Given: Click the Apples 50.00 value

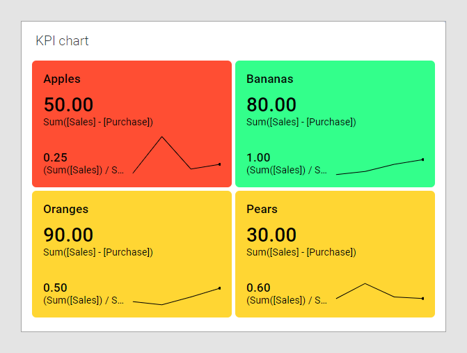Looking at the screenshot, I should (x=68, y=104).
